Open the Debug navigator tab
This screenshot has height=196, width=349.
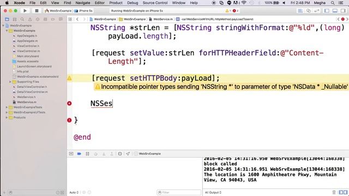45,20
